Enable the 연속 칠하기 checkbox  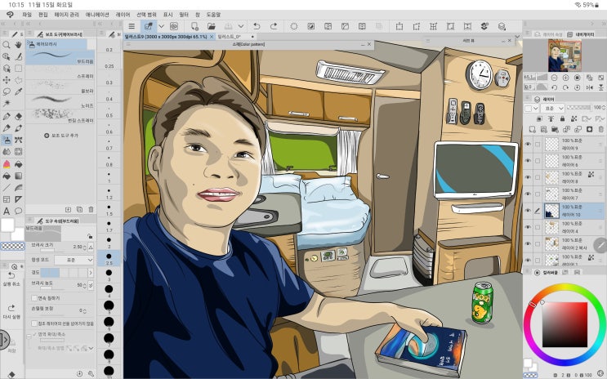34,298
